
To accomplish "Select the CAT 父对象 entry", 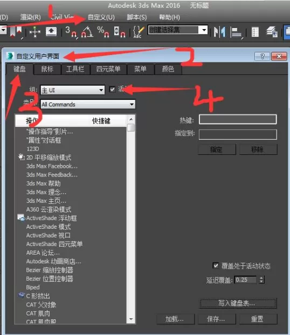I will pos(41,304).
